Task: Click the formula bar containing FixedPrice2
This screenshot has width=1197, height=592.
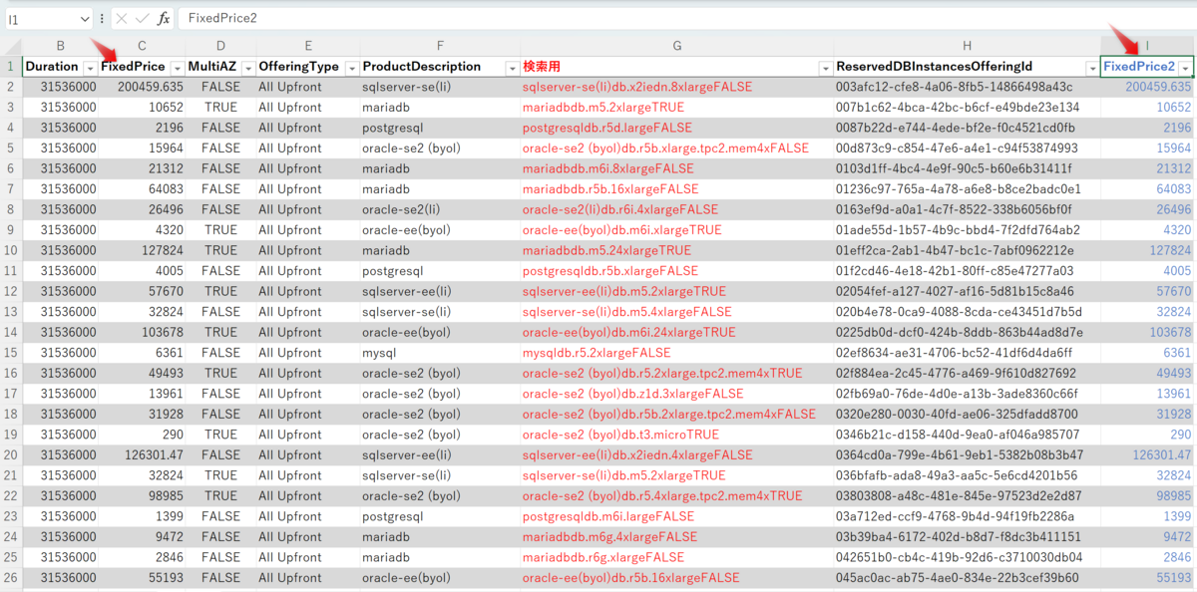Action: coord(686,18)
